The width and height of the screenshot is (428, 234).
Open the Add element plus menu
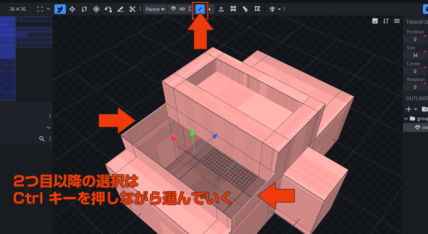pos(410,109)
